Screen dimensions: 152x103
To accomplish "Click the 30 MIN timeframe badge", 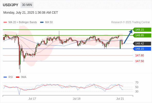I will tap(27, 5).
